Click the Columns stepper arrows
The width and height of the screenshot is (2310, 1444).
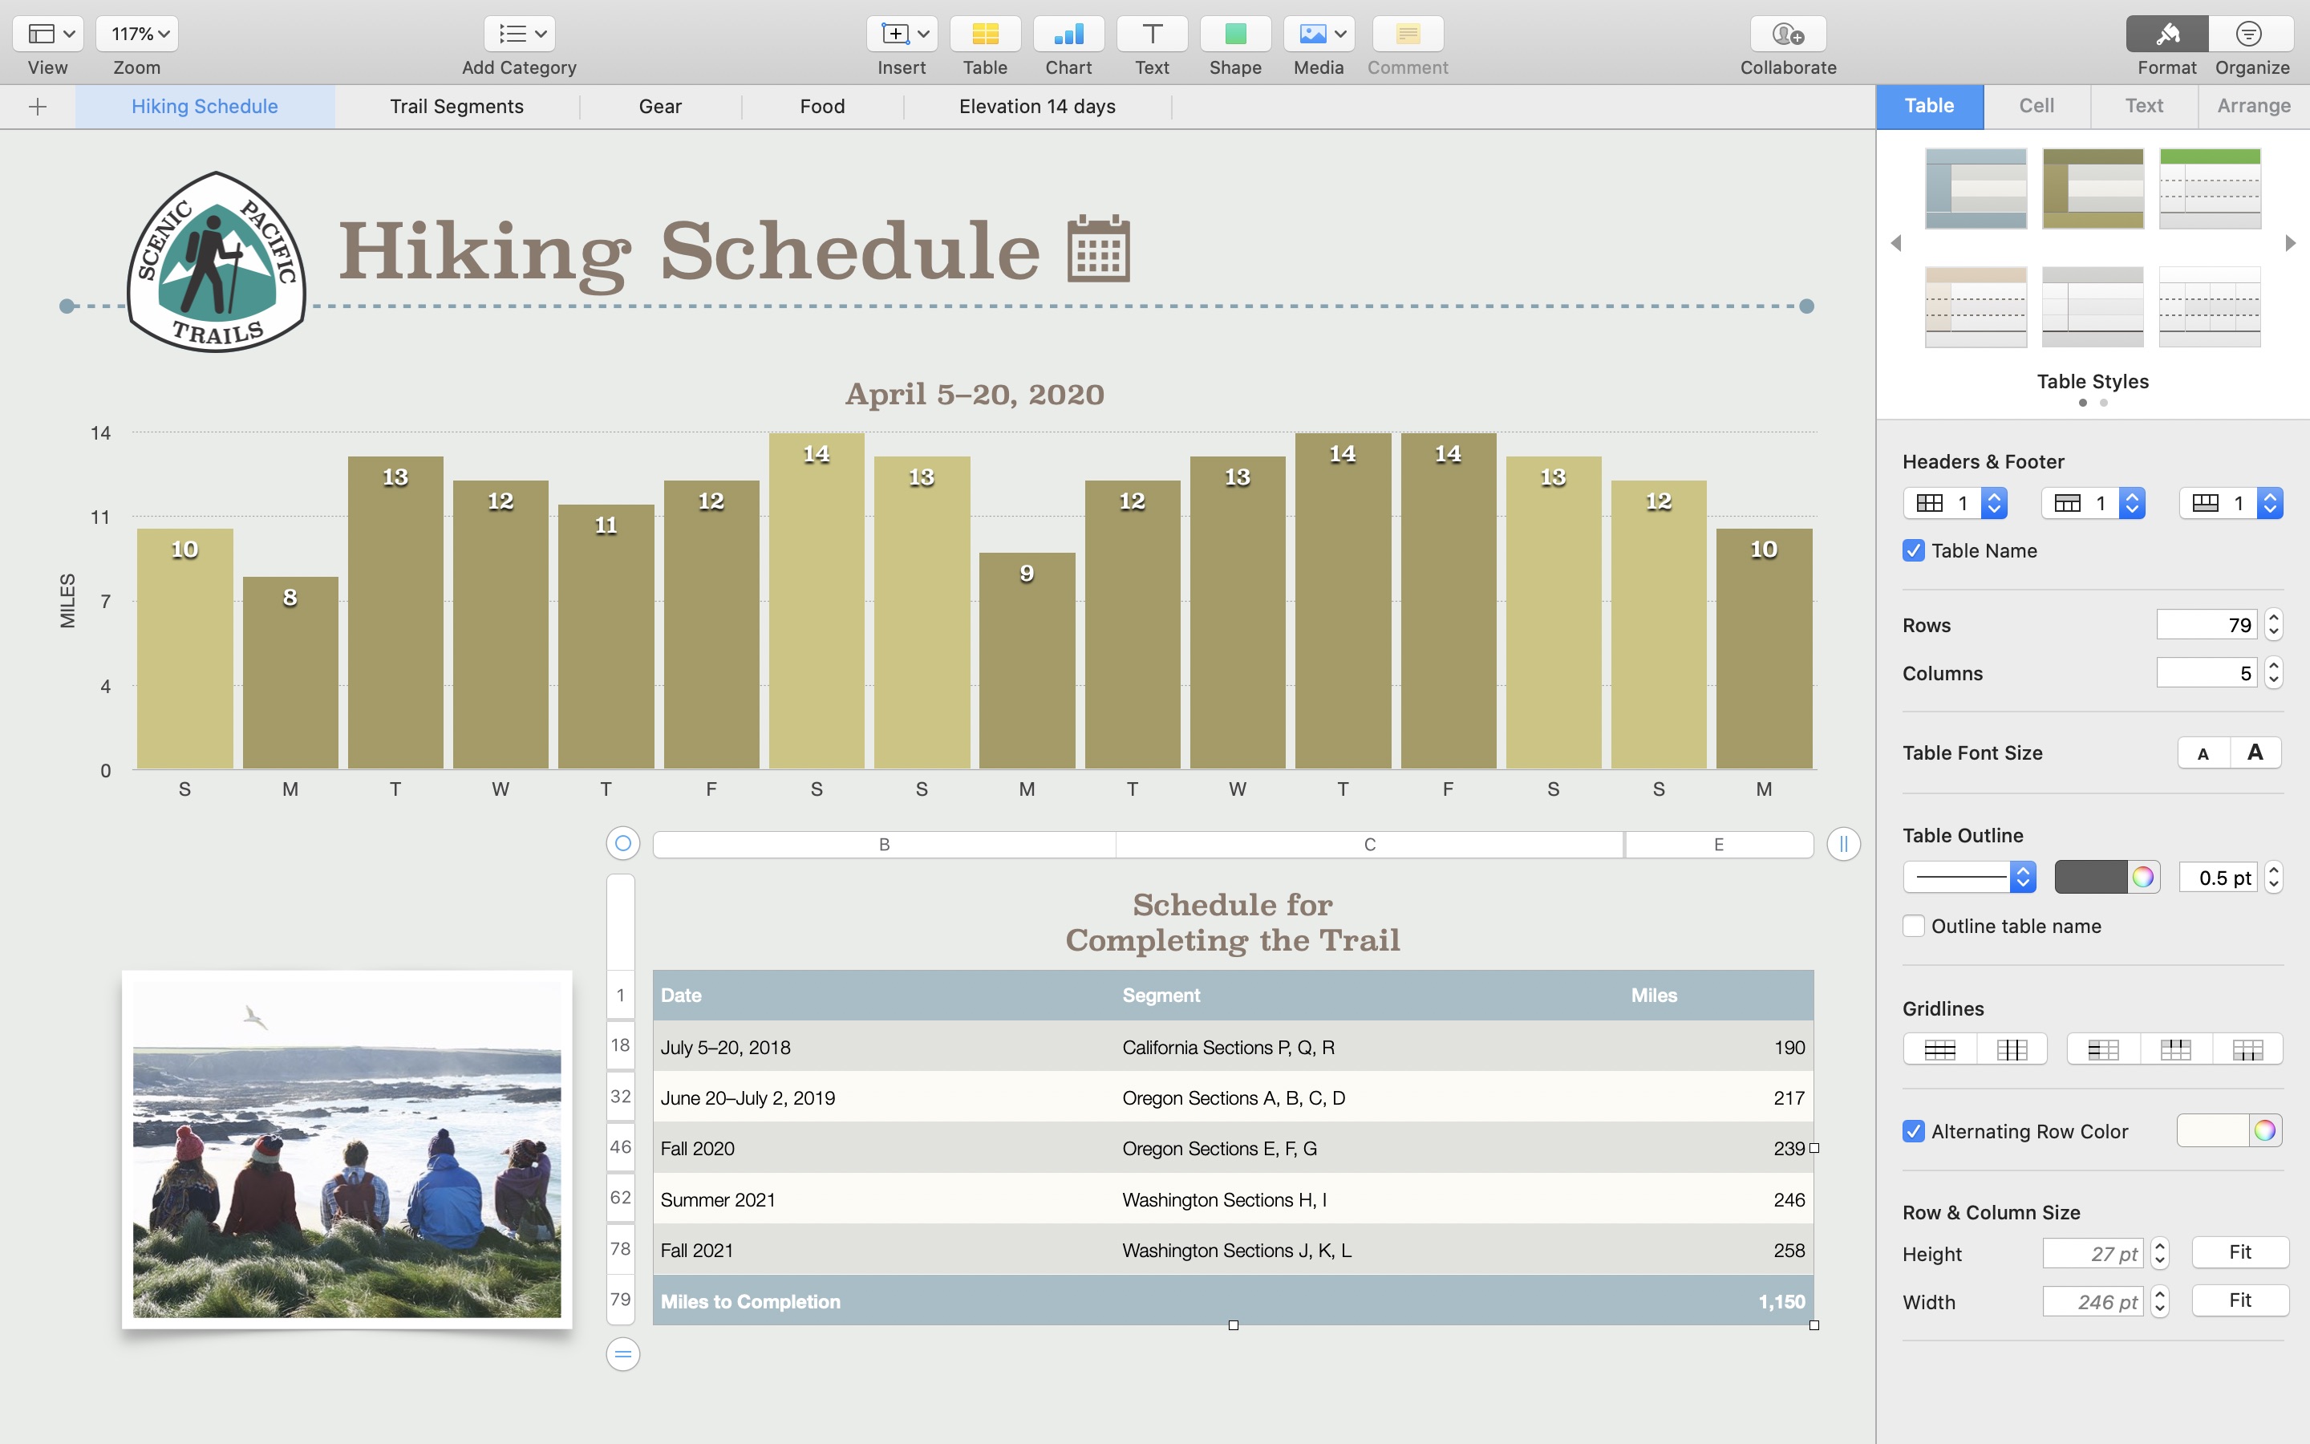(2274, 672)
